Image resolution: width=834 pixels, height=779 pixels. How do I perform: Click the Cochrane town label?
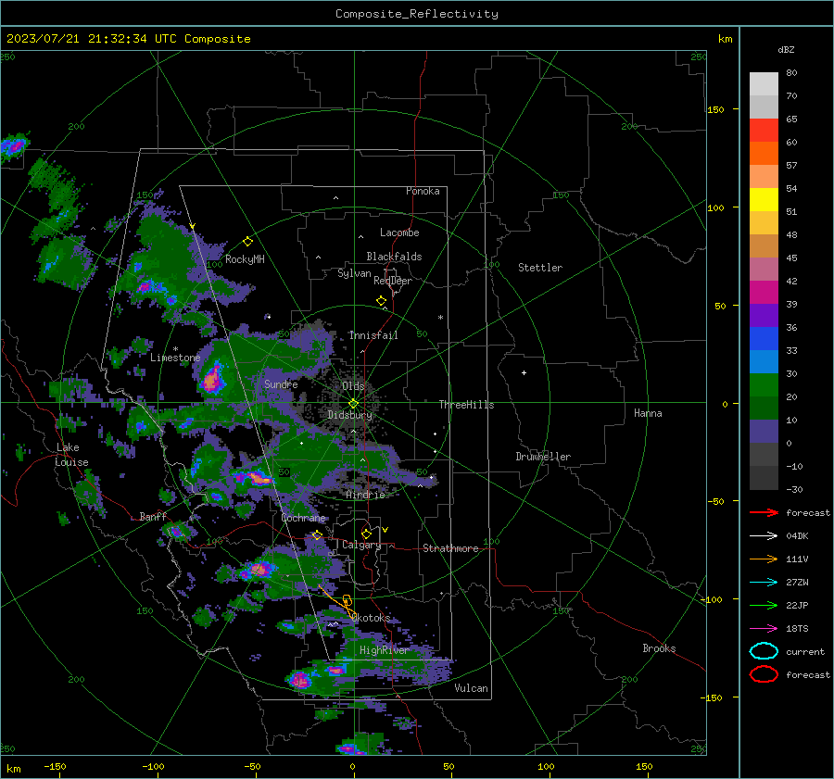[x=303, y=518]
